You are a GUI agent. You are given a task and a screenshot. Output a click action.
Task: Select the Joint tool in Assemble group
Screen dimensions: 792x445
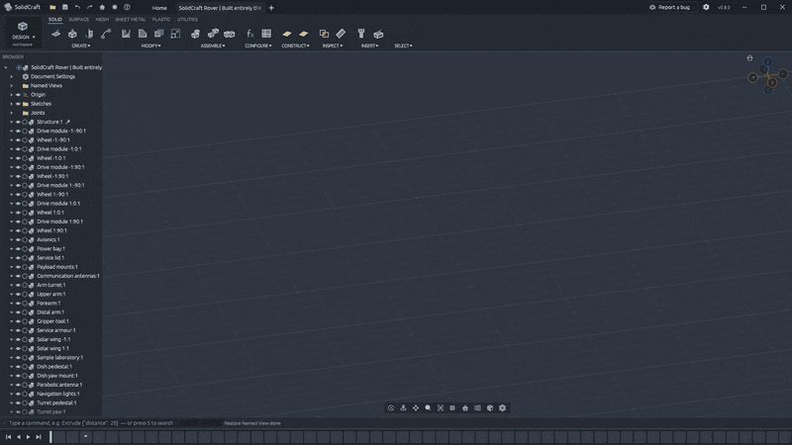tap(213, 34)
